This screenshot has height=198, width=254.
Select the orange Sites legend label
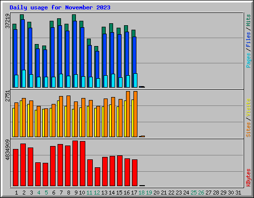pyautogui.click(x=248, y=130)
